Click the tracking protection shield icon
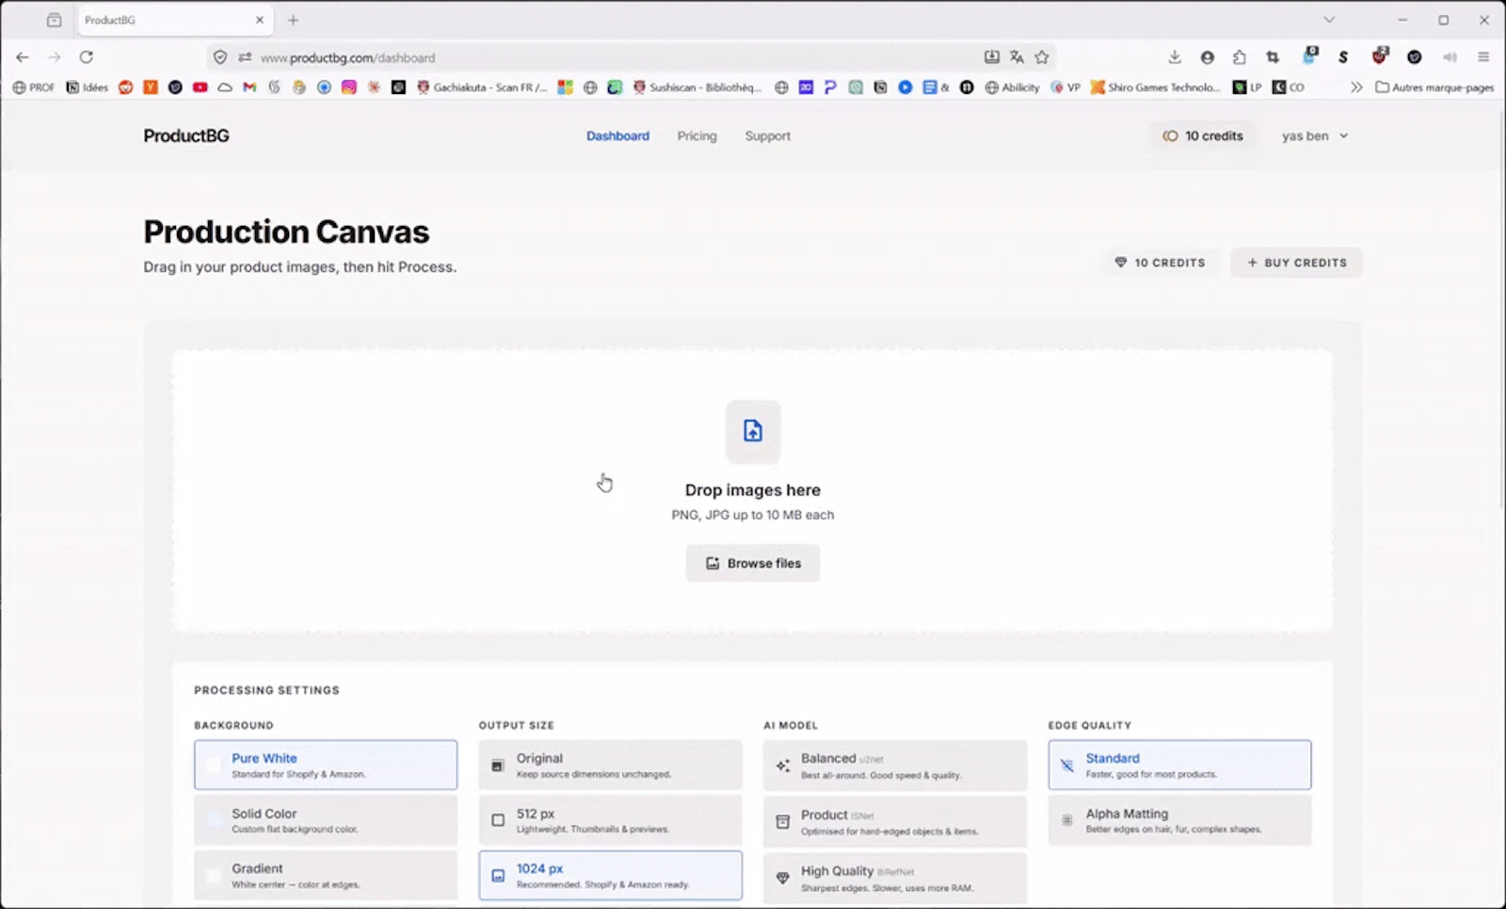 point(220,57)
